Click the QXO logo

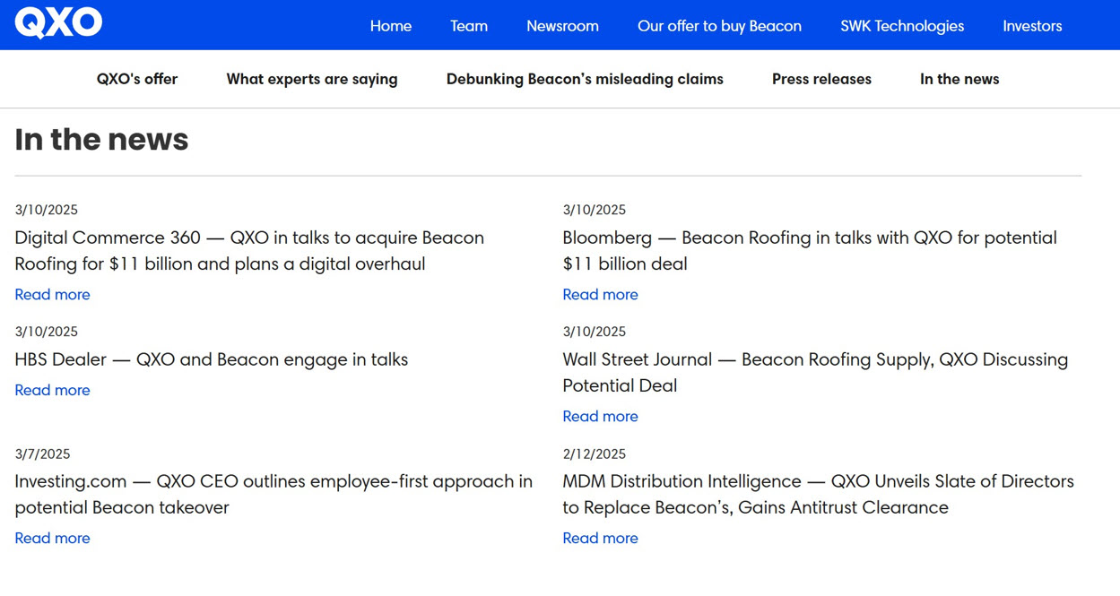point(58,24)
